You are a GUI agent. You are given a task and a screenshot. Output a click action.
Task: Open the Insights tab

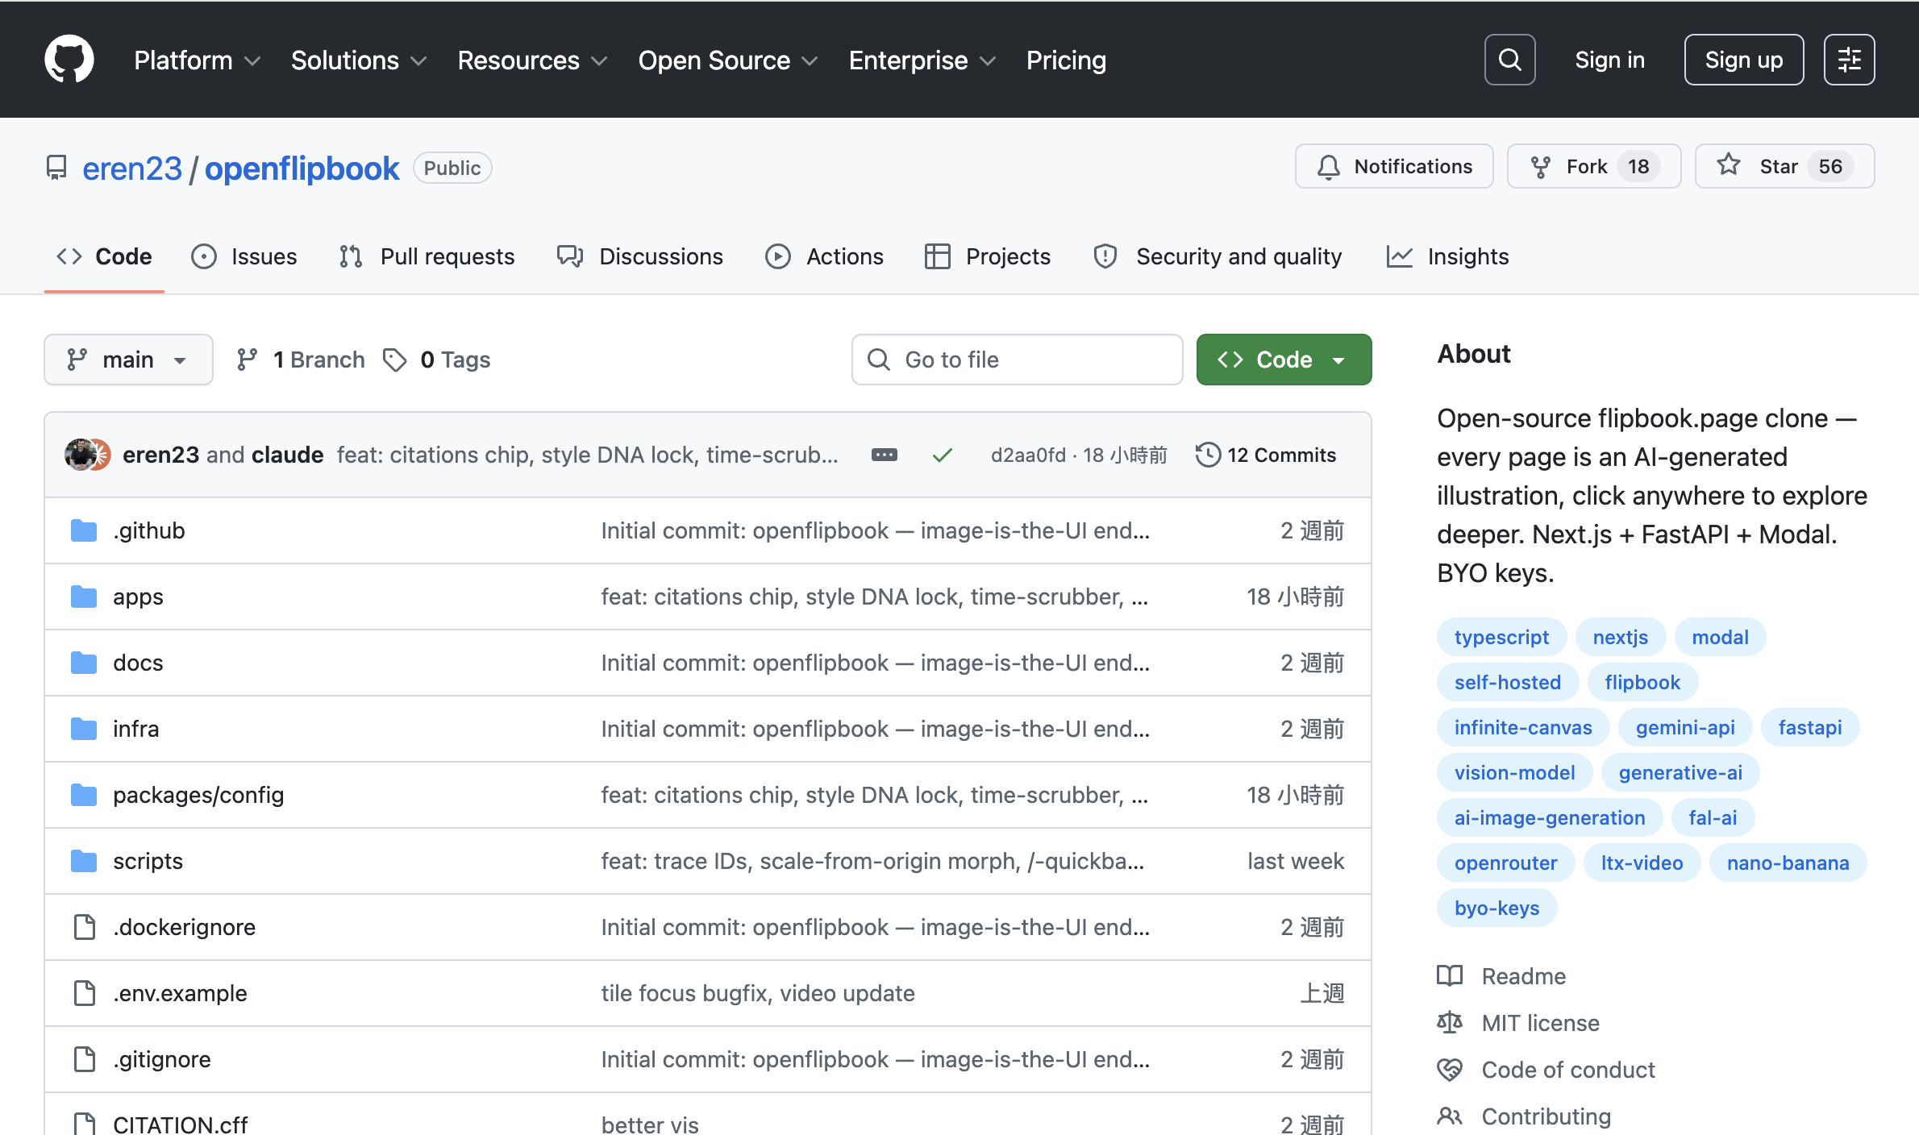click(1447, 256)
